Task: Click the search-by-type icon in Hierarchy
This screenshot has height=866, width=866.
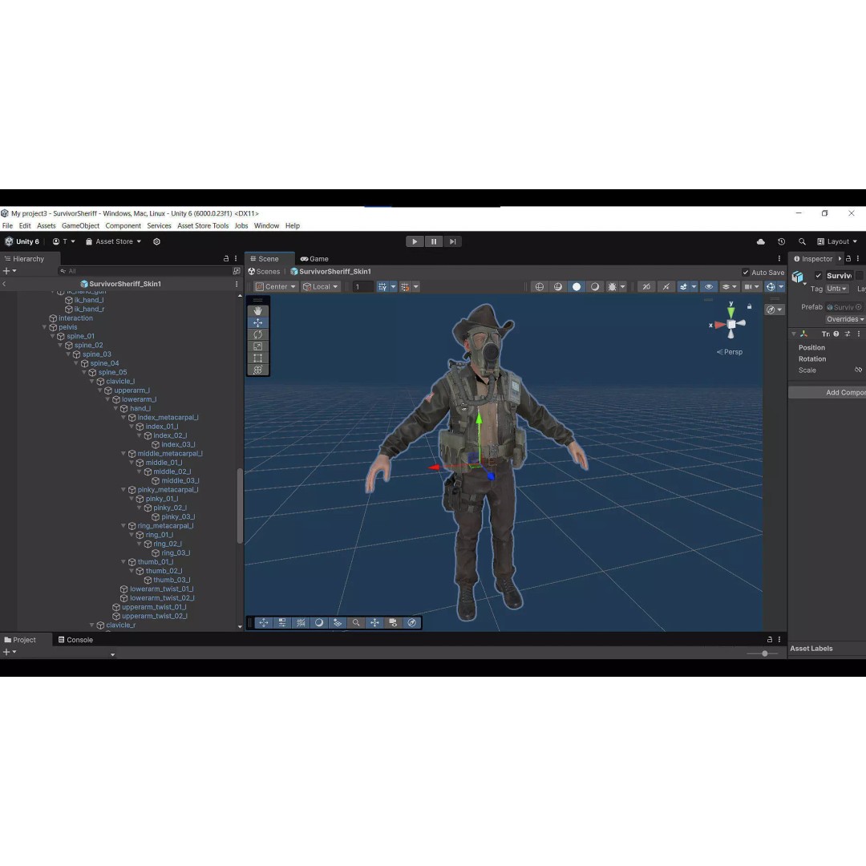Action: [237, 271]
